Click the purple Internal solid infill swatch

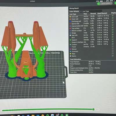click(x=70, y=26)
